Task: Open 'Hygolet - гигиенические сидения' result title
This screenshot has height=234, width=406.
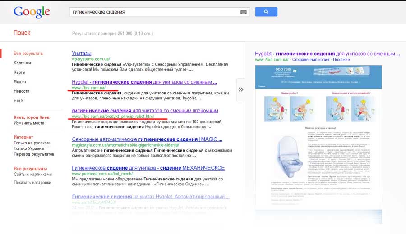Action: click(144, 82)
